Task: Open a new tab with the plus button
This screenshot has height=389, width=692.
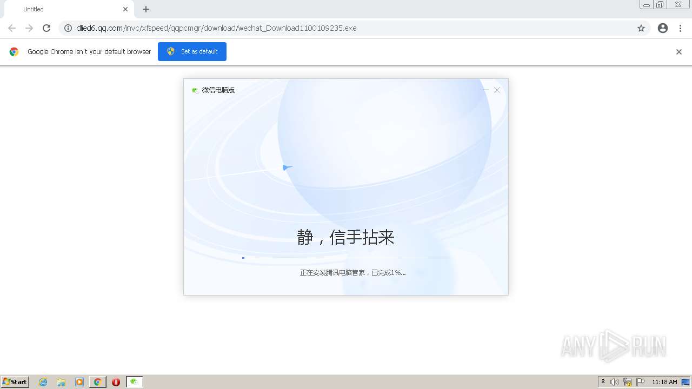Action: click(146, 9)
